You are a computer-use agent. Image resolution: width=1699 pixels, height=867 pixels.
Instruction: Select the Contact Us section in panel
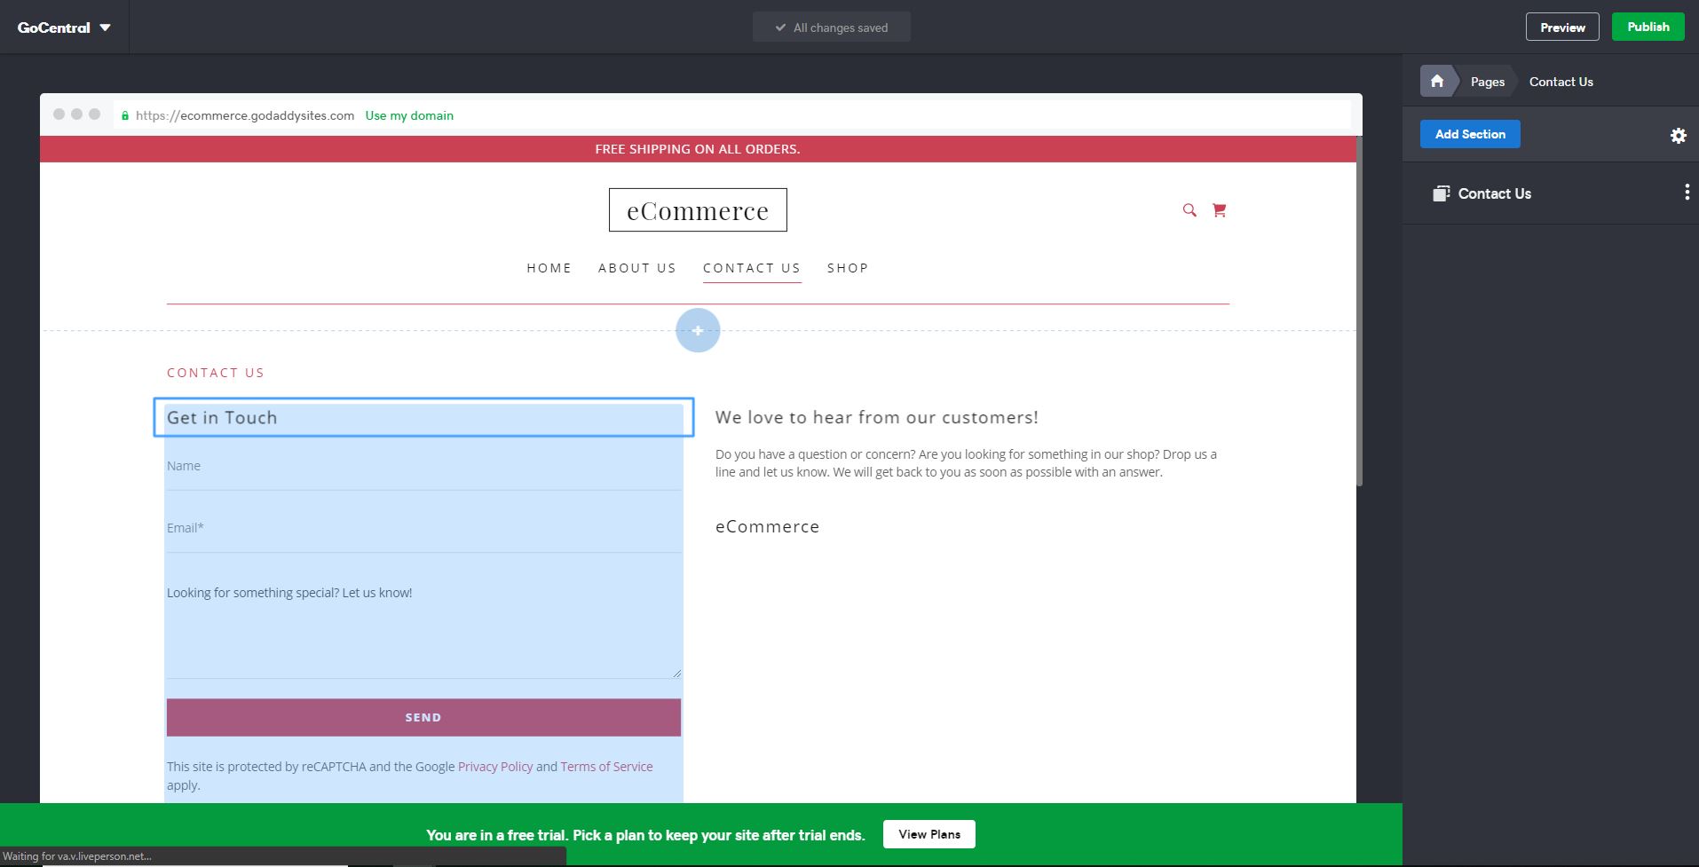click(x=1550, y=193)
